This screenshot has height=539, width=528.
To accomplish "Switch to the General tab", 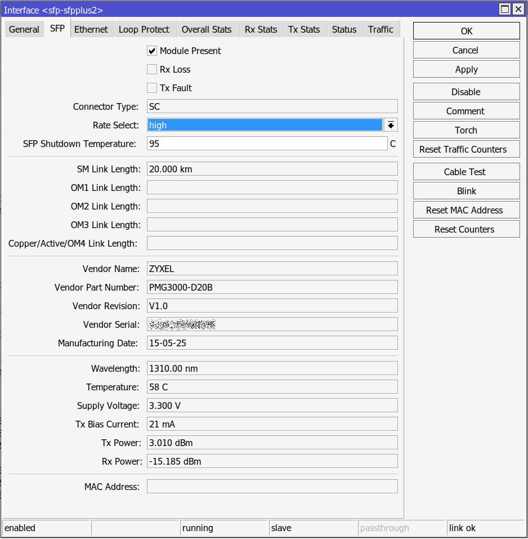I will [x=24, y=29].
